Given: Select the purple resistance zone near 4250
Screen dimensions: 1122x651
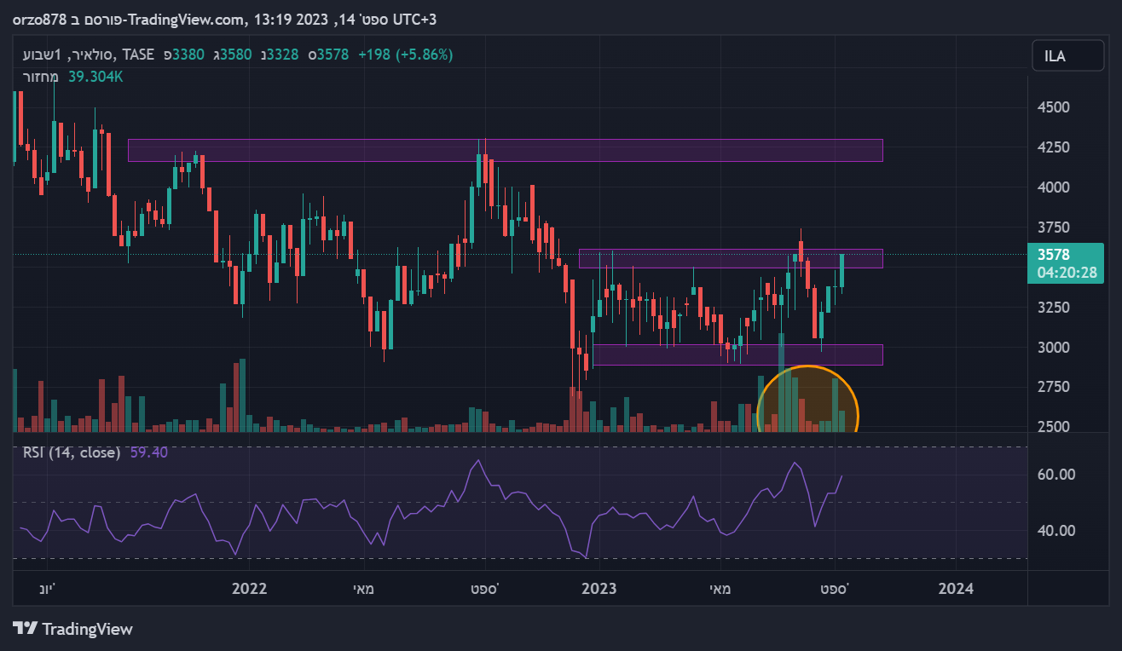Looking at the screenshot, I should click(505, 150).
